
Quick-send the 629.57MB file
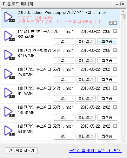pyautogui.click(x=107, y=61)
